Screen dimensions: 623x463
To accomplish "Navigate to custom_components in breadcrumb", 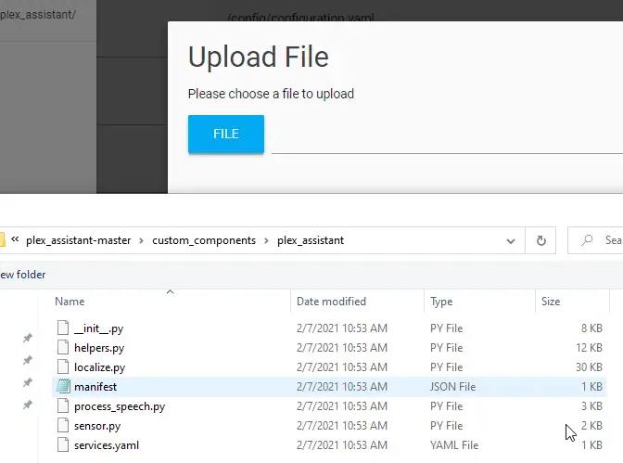I will coord(204,240).
